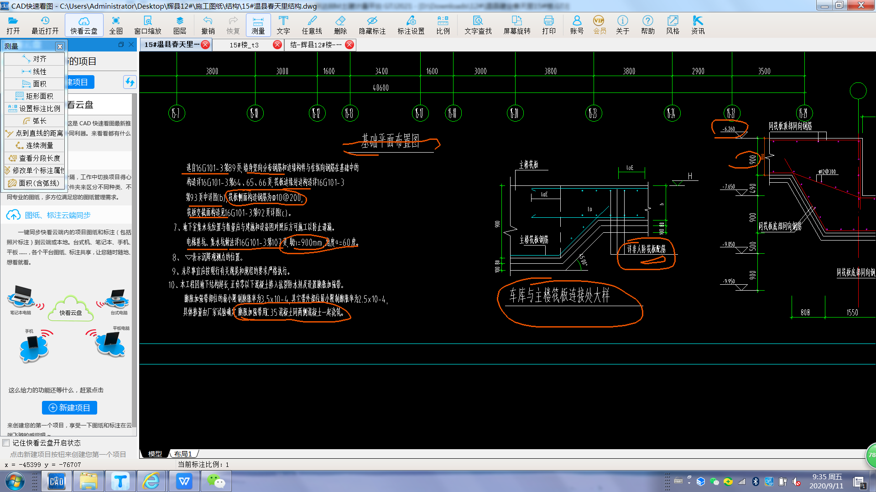Switch to the 布局1 layout tab
Screen dimensions: 876x492
pos(183,454)
